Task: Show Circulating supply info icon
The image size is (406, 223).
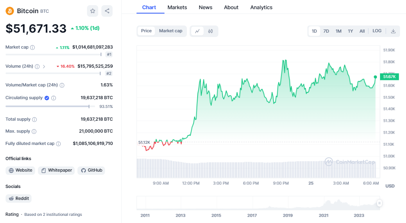Action: (53, 98)
